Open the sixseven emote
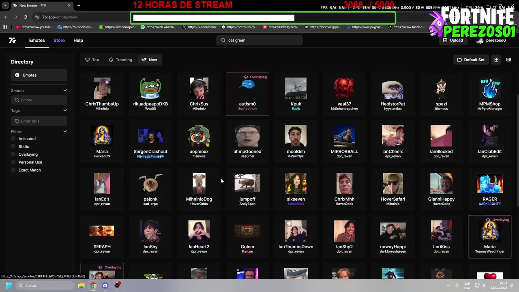Viewport: 519px width, 292px height. [296, 189]
